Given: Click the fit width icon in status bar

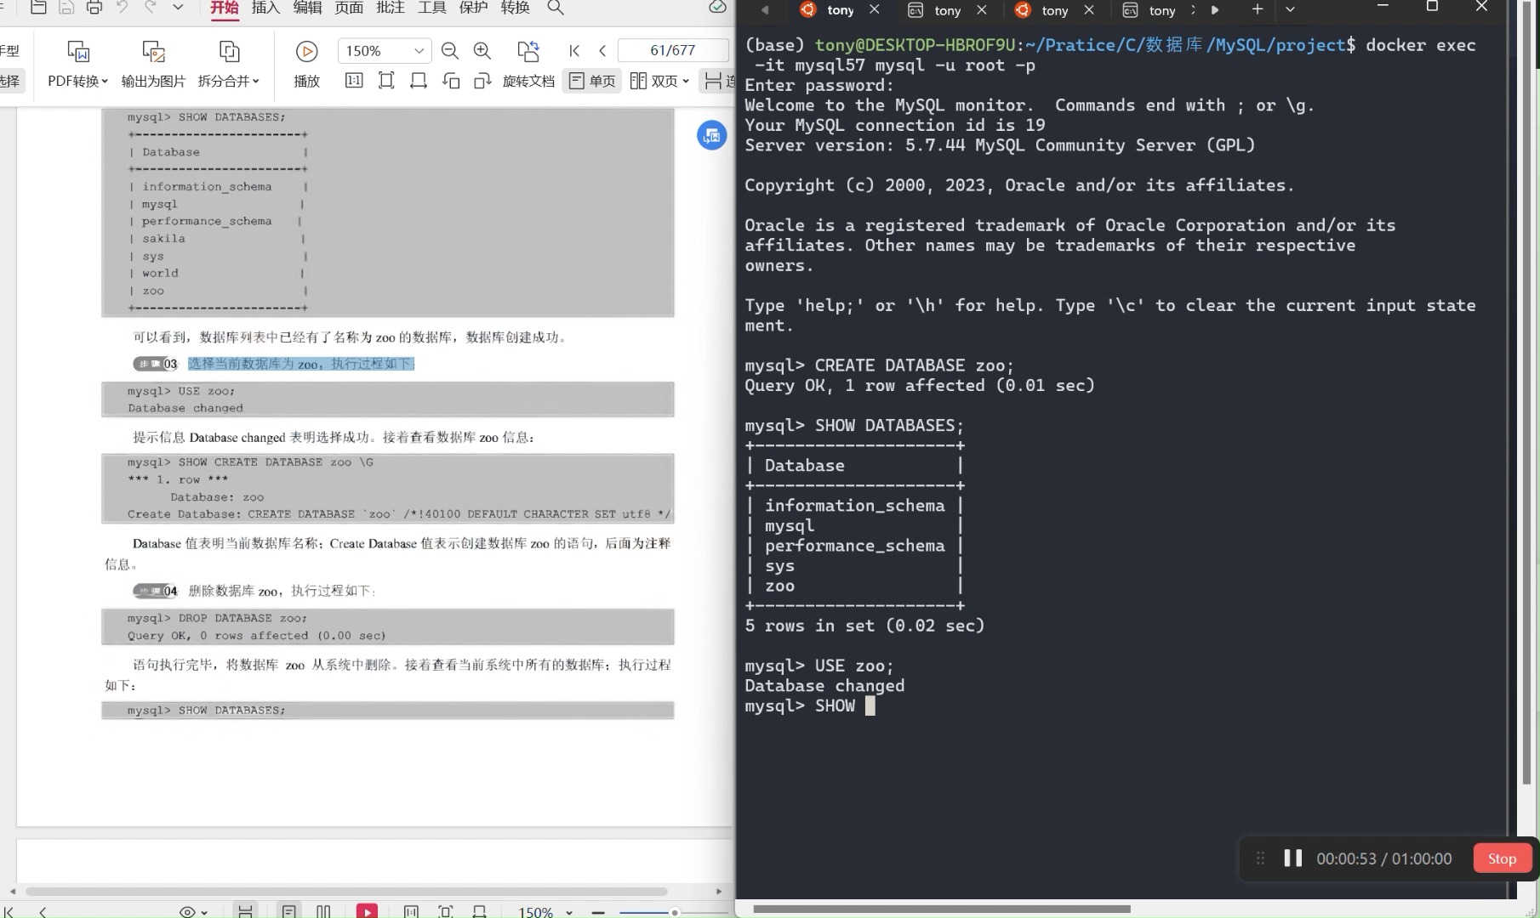Looking at the screenshot, I should tap(479, 911).
